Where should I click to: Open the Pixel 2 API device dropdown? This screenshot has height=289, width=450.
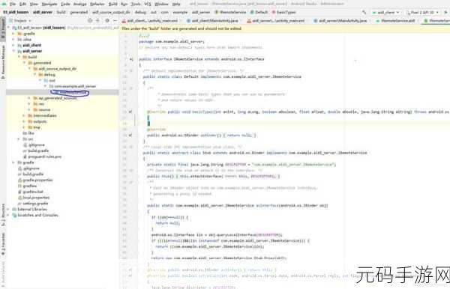(422, 12)
